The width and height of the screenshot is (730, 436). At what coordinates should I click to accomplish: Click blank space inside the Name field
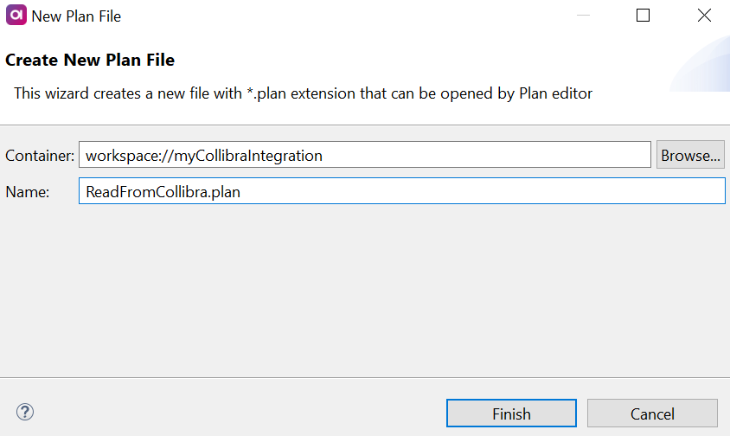click(x=484, y=192)
